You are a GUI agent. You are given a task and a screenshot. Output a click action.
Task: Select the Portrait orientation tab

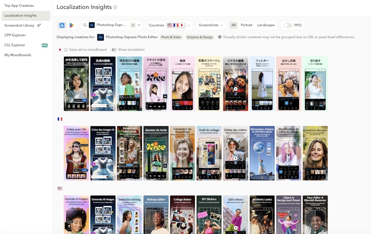[x=246, y=25]
